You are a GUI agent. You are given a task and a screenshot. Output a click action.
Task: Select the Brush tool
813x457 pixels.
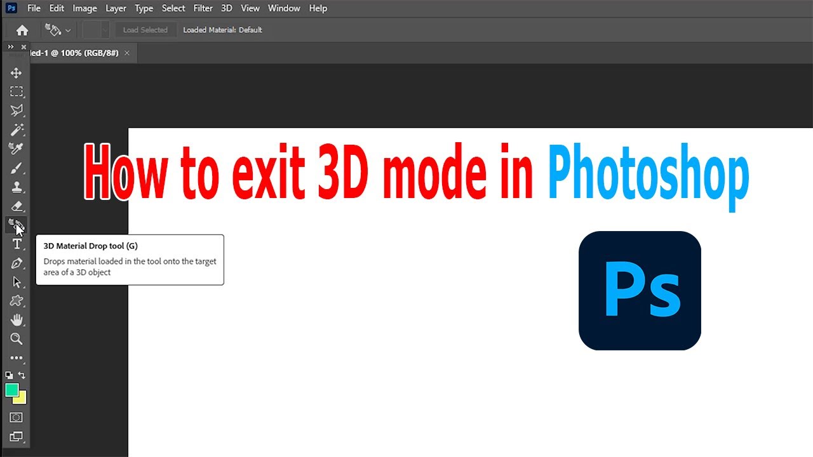[x=17, y=168]
